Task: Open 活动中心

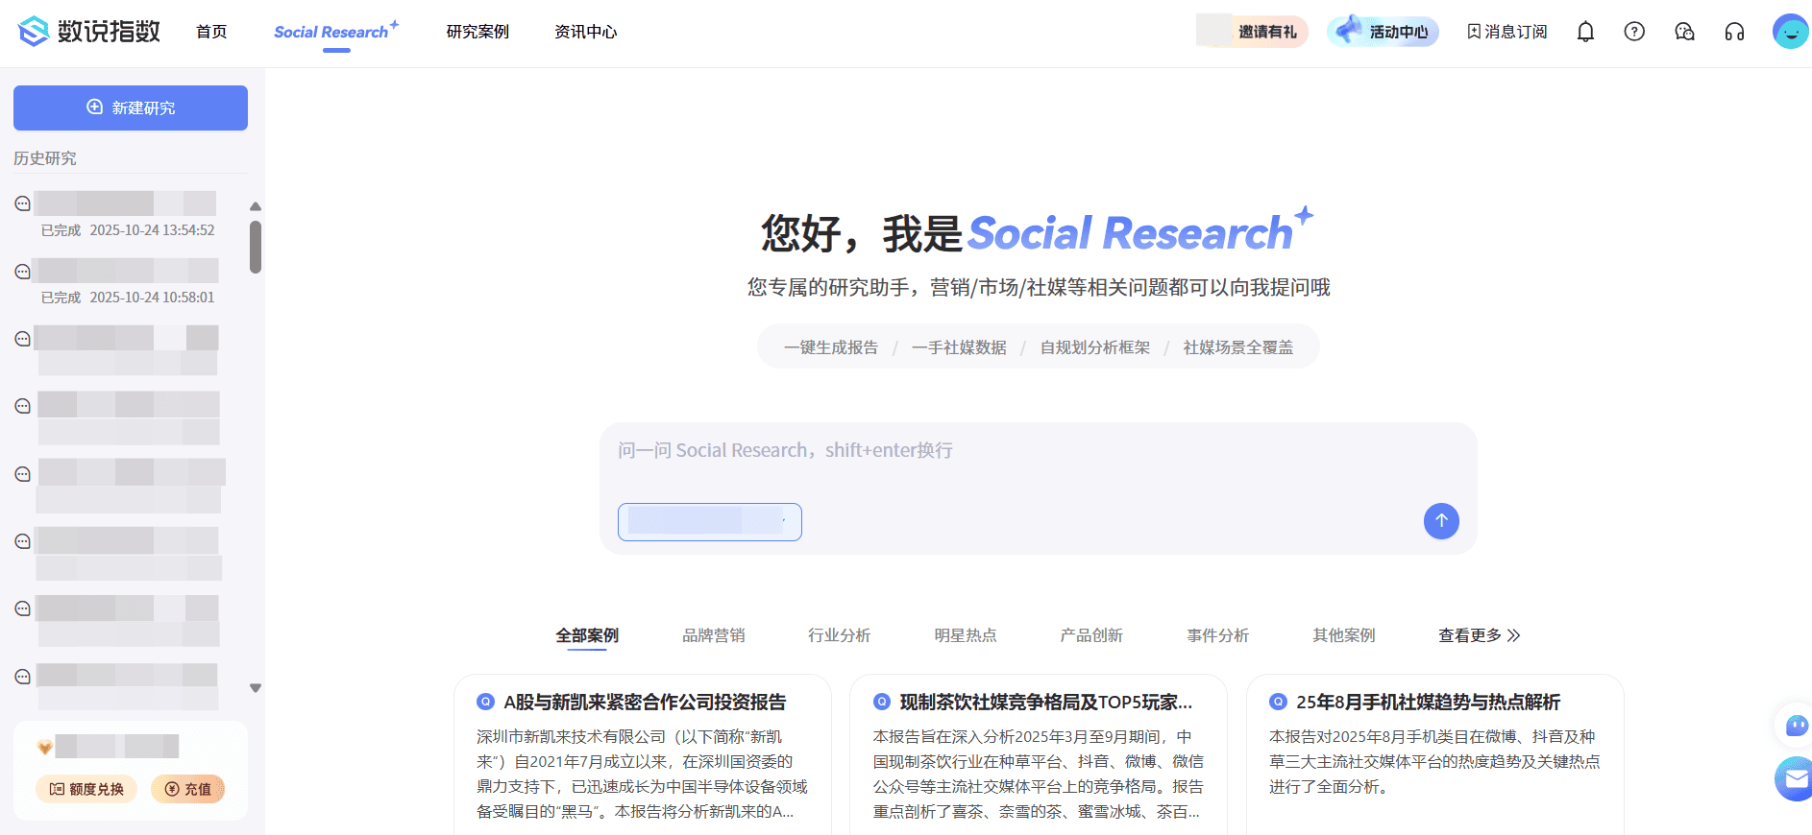Action: click(x=1383, y=32)
